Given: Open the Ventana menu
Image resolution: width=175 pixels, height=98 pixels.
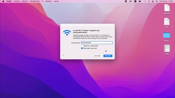Looking at the screenshot, I should pyautogui.click(x=48, y=1).
